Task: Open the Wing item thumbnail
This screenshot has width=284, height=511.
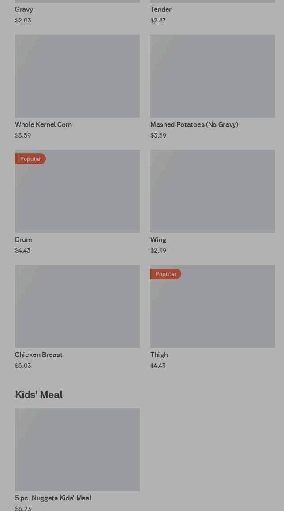Action: click(213, 191)
